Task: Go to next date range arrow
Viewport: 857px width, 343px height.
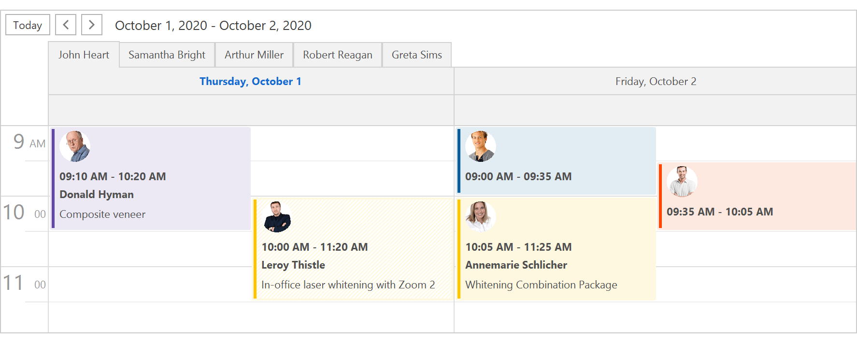Action: click(x=92, y=25)
